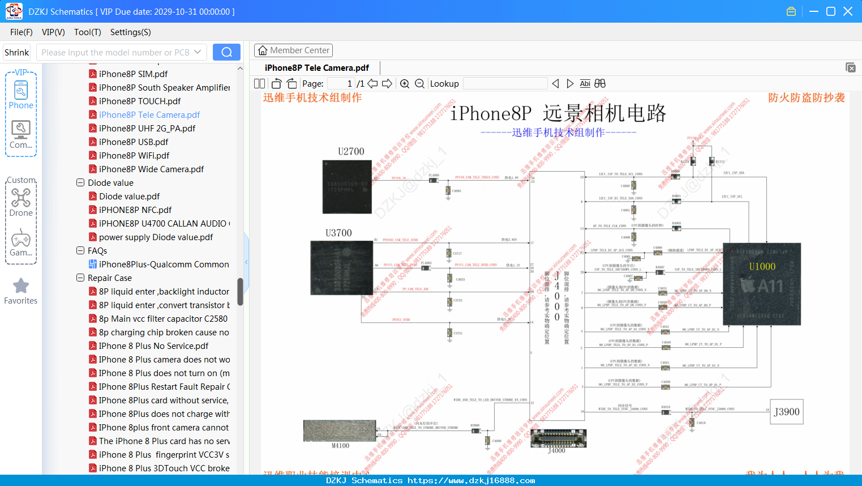This screenshot has height=486, width=862.
Task: Collapse the Repair Case folder
Action: 80,278
